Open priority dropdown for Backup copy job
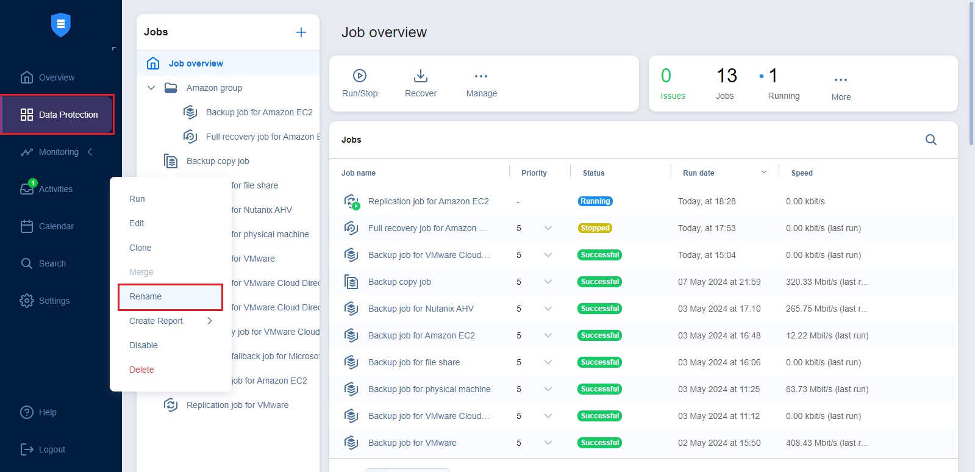The width and height of the screenshot is (975, 472). 548,282
